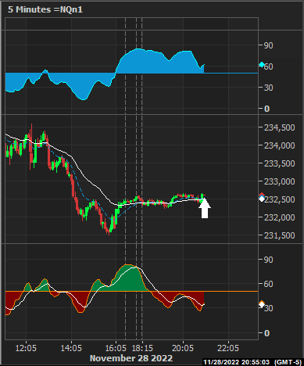Click the 232,500 price axis label
This screenshot has width=304, height=366.
(280, 199)
